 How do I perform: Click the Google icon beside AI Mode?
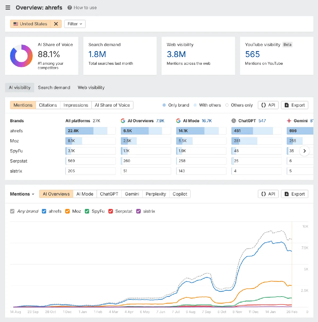tap(178, 121)
